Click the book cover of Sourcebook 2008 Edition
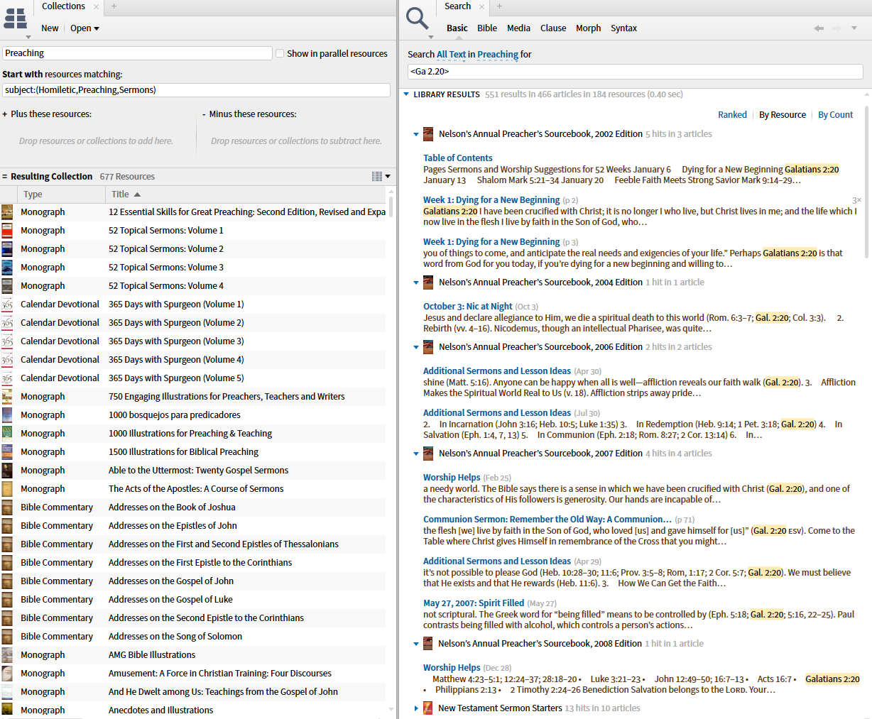Image resolution: width=872 pixels, height=719 pixels. [x=428, y=643]
